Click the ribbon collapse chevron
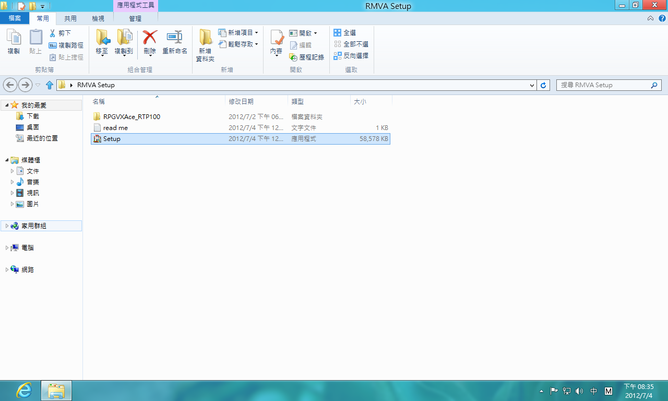Image resolution: width=668 pixels, height=401 pixels. (650, 18)
